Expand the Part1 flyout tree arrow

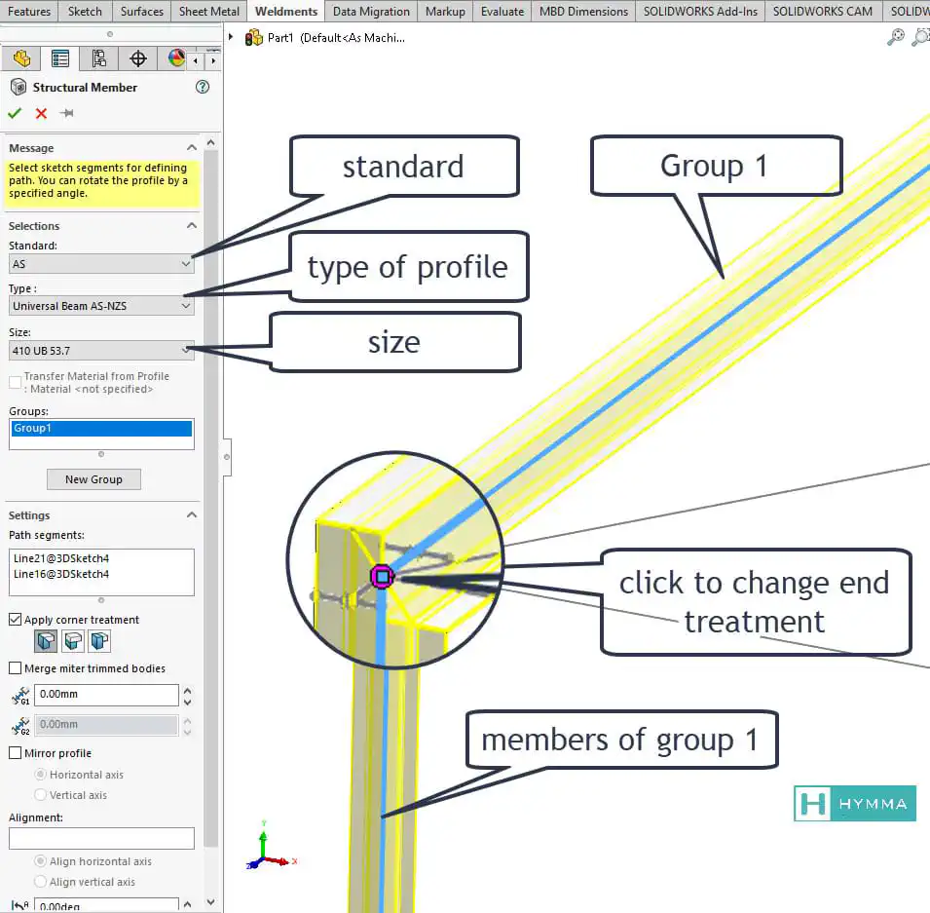(x=231, y=37)
